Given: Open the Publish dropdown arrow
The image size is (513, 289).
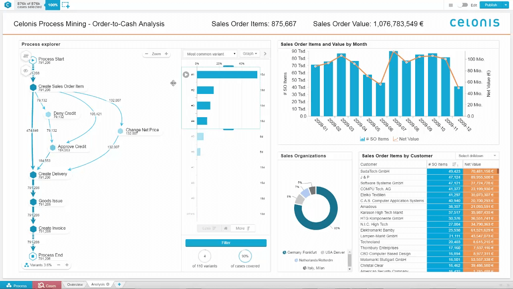Looking at the screenshot, I should pos(505,5).
